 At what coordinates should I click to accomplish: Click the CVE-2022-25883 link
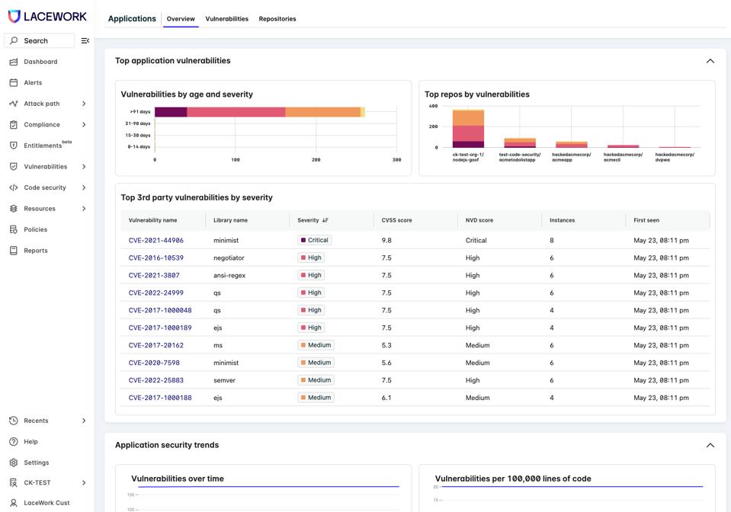click(x=155, y=380)
